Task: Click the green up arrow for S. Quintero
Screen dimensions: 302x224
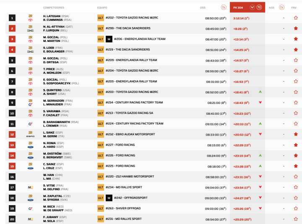Action: click(x=260, y=92)
